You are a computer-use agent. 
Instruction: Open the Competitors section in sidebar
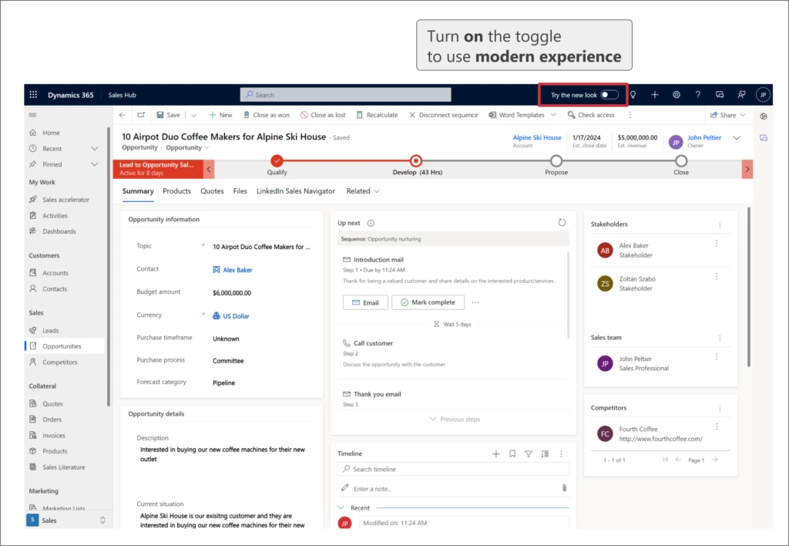pos(62,362)
